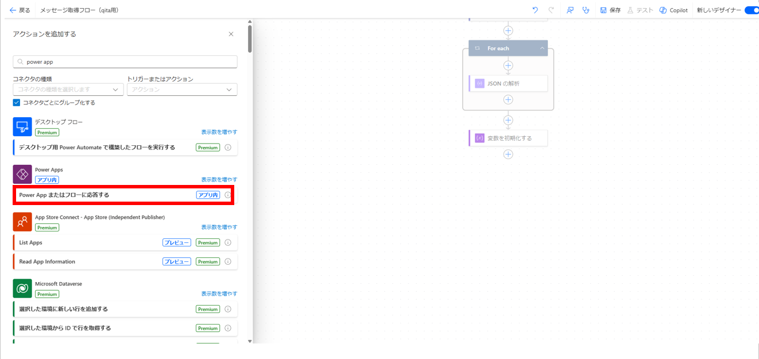Click the Microsoft Dataverse connector icon

[22, 288]
